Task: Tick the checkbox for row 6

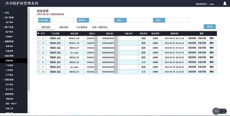Action: 38,62
